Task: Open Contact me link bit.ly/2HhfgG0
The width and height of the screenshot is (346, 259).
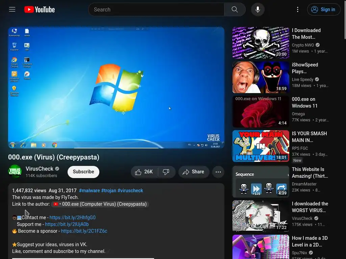Action: coord(73,218)
